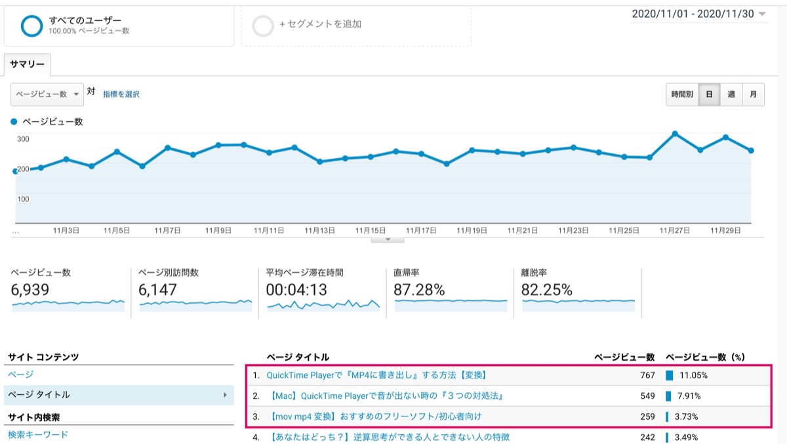Click the ページビュー数 (%) column header
787x444 pixels.
pyautogui.click(x=706, y=357)
